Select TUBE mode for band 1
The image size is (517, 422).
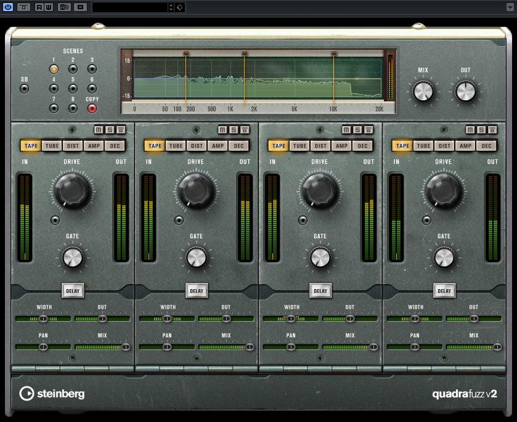[52, 146]
